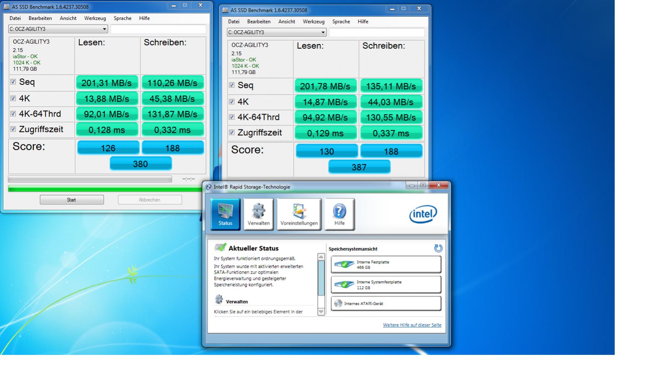The width and height of the screenshot is (665, 374).
Task: Expand drive dropdown in right AS SSD window
Action: [323, 32]
